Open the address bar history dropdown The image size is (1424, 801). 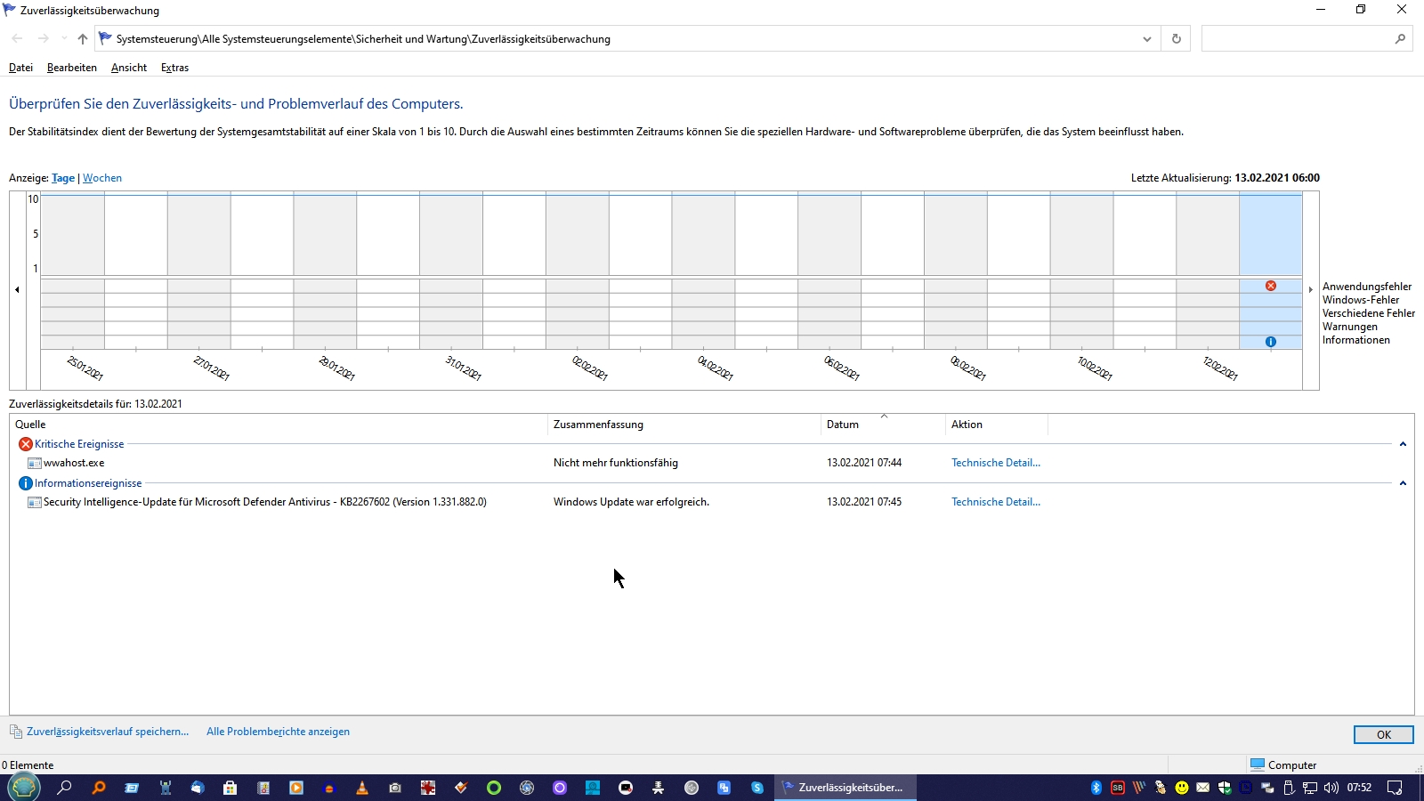tap(1147, 39)
